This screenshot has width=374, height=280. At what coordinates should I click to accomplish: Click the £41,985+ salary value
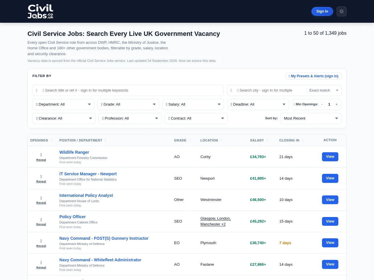[258, 178]
